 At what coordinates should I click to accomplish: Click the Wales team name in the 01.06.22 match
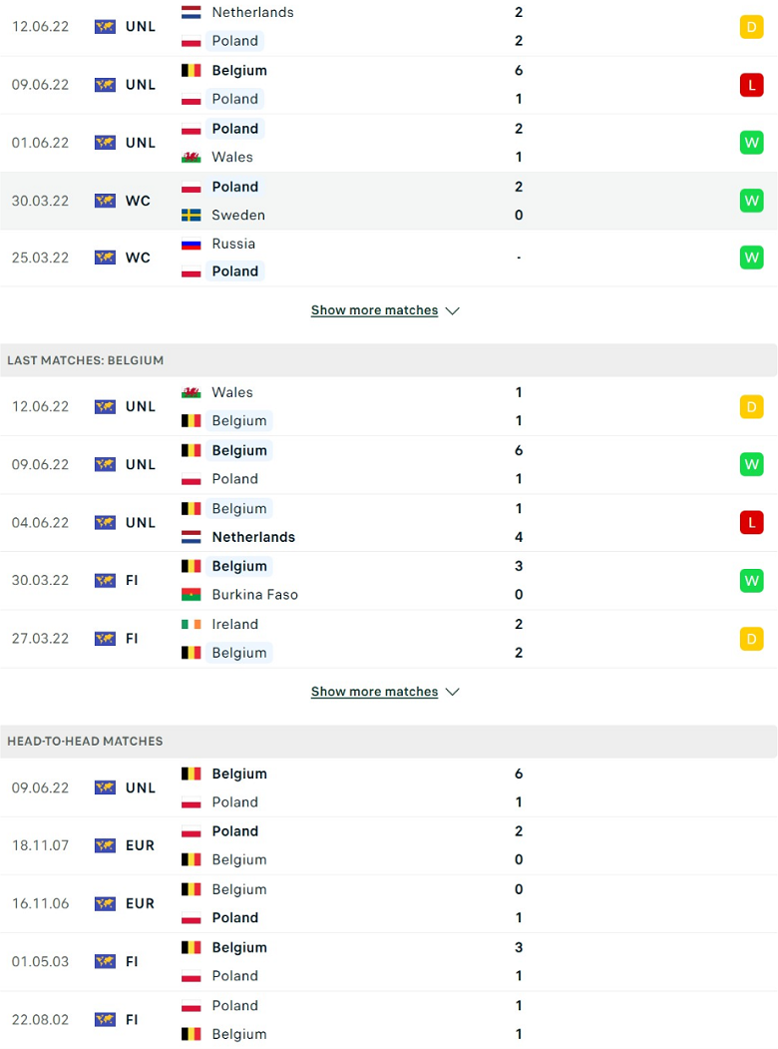coord(232,158)
